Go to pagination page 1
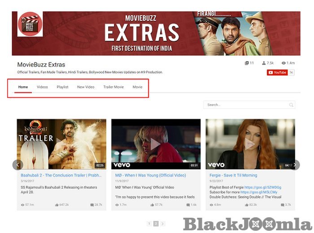This screenshot has width=314, height=233. point(149,224)
